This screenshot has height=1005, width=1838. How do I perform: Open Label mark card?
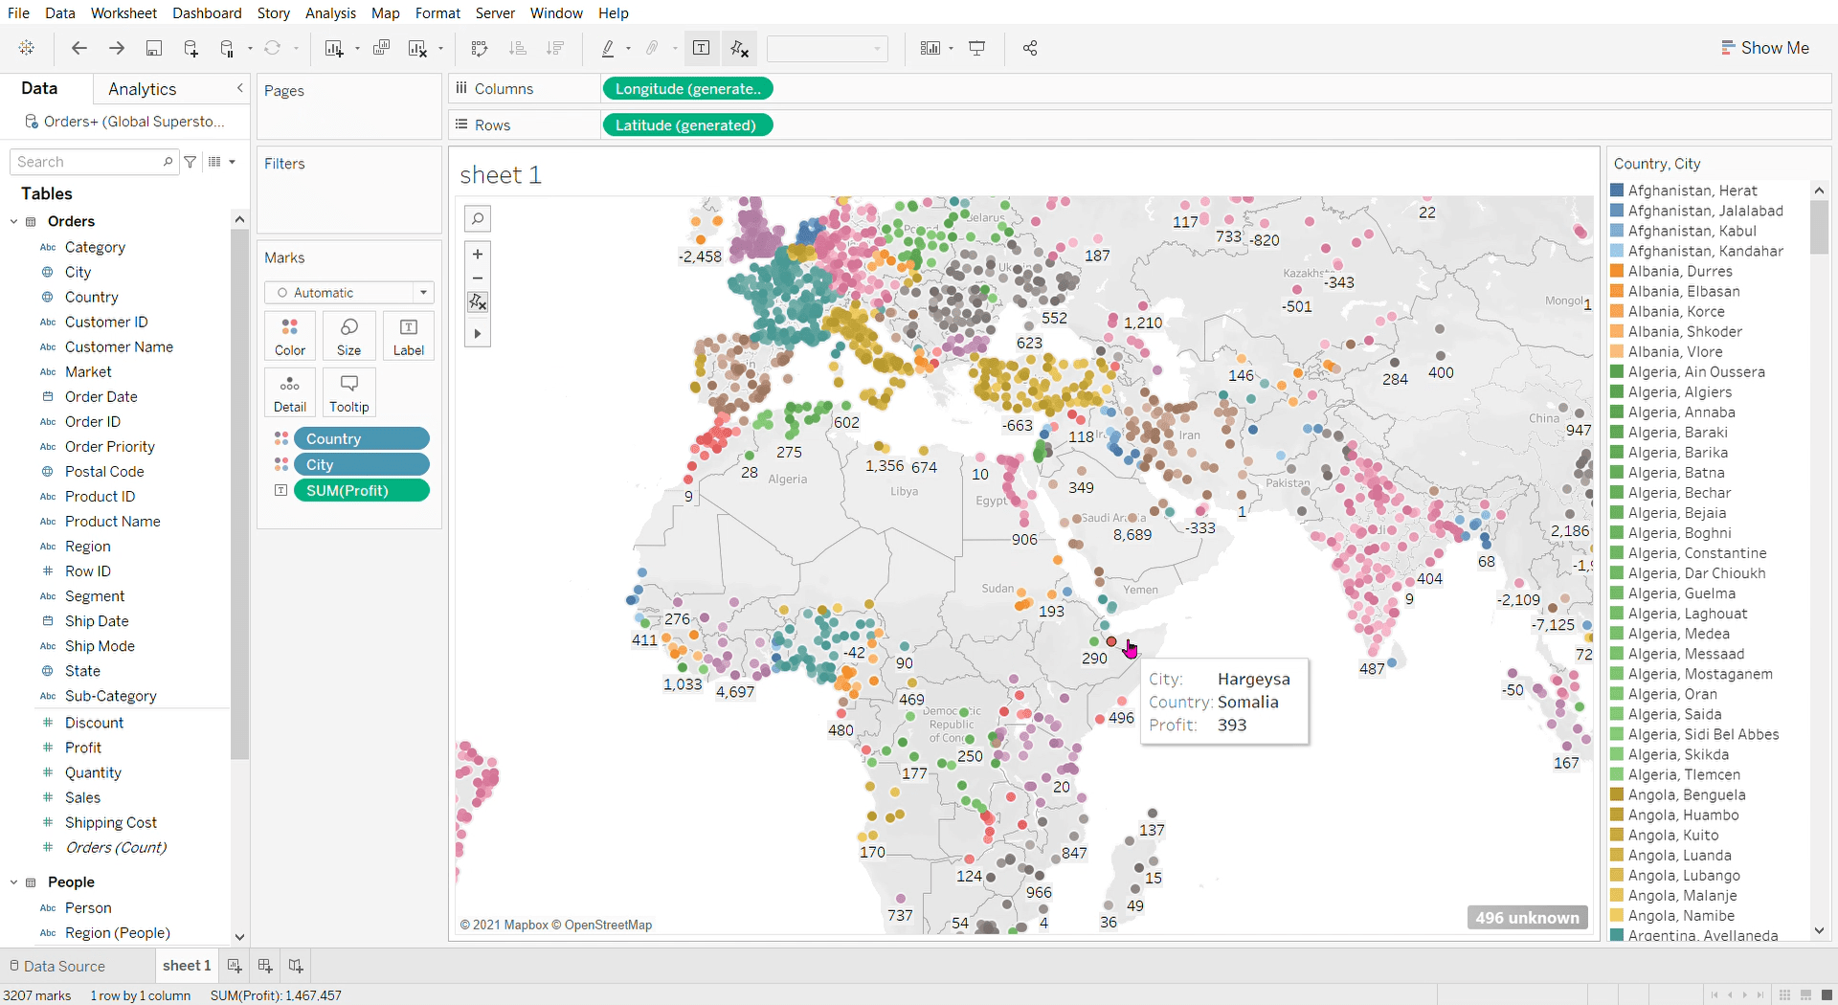pyautogui.click(x=409, y=337)
